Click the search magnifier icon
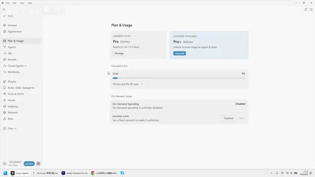The image size is (315, 177). (4, 9)
